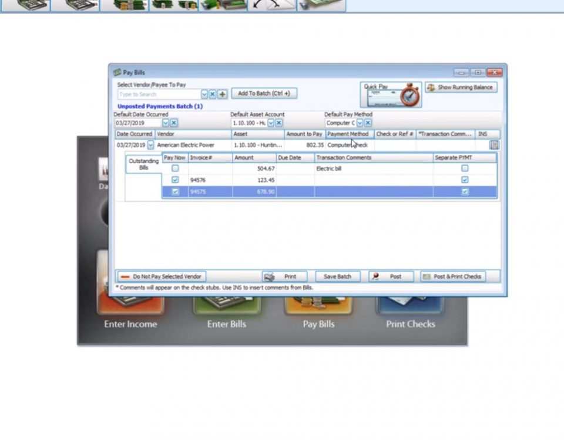Clear the vendor search with the X icon
564x440 pixels.
pos(213,94)
